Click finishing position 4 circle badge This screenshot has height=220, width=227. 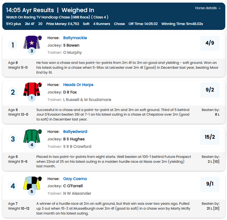pos(13,186)
